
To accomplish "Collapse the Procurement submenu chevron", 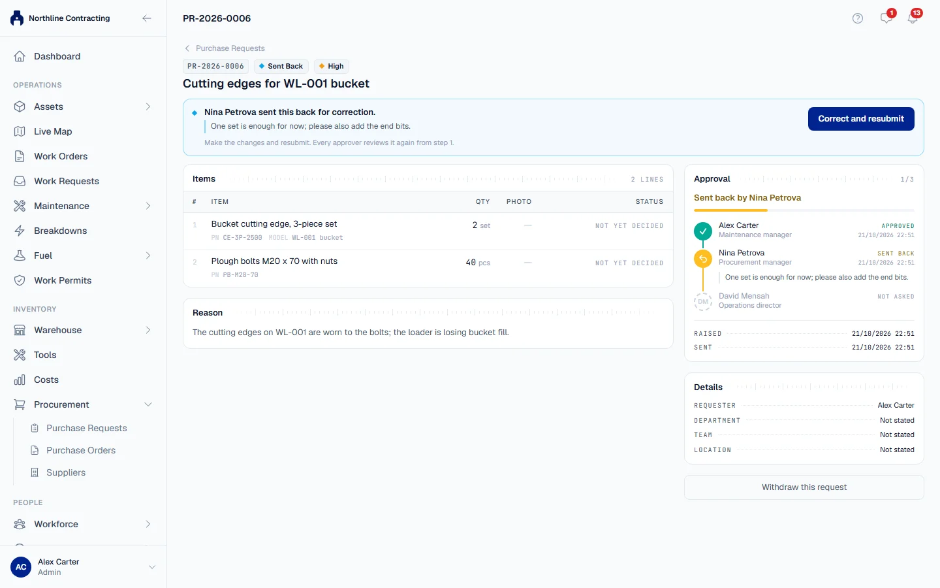I will 148,404.
